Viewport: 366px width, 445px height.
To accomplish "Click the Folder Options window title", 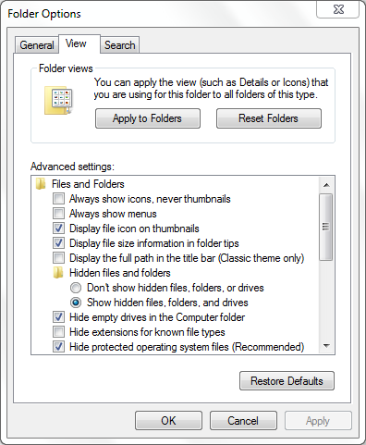I will [44, 14].
